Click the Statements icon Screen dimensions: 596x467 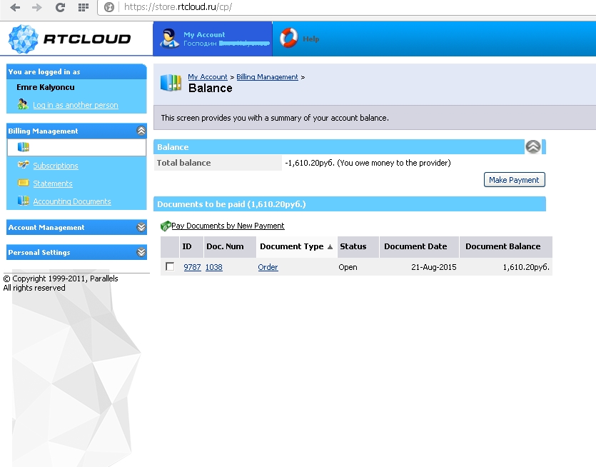click(x=23, y=183)
